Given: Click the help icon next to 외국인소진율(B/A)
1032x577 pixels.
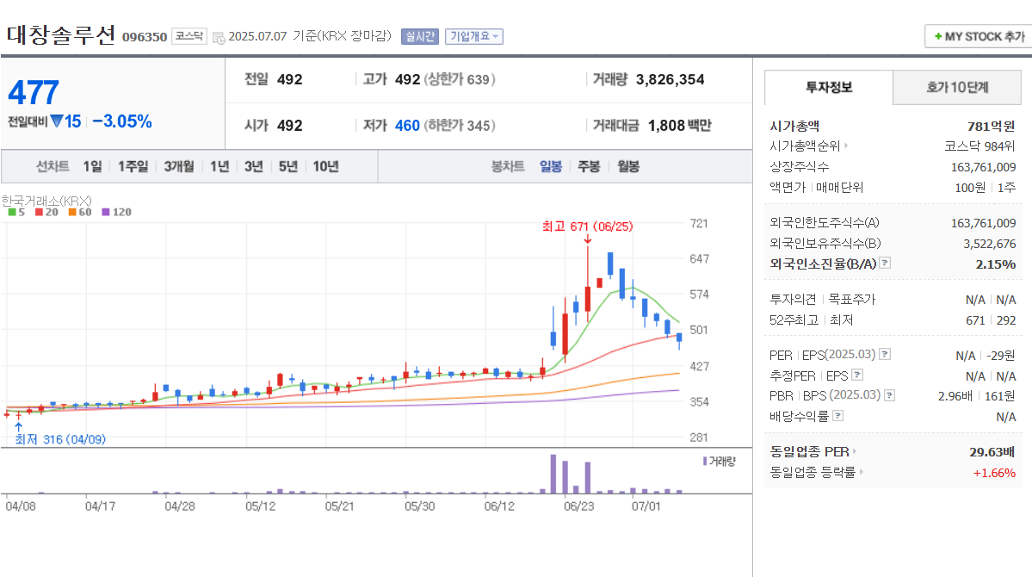Looking at the screenshot, I should pyautogui.click(x=885, y=263).
